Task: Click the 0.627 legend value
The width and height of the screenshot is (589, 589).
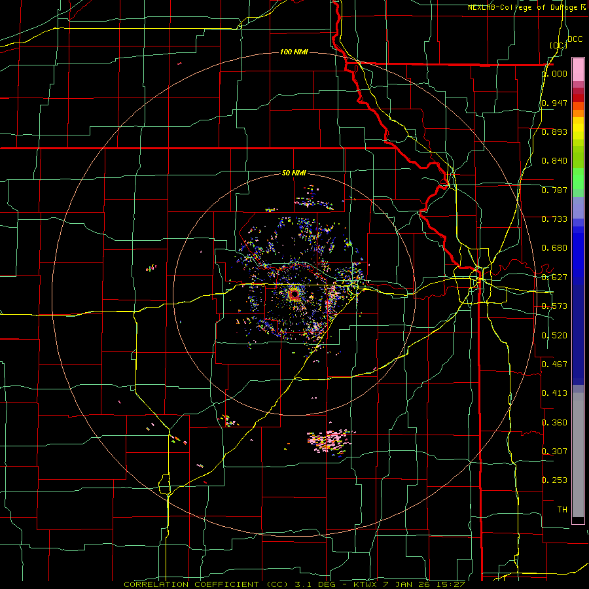Action: point(554,277)
